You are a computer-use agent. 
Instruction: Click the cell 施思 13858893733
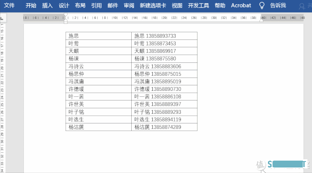[x=164, y=36]
